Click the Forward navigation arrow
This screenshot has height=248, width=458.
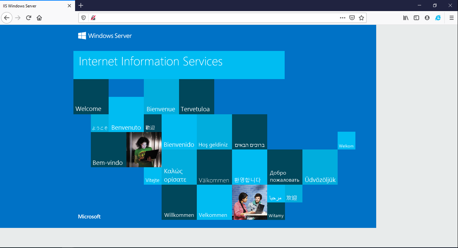click(18, 18)
